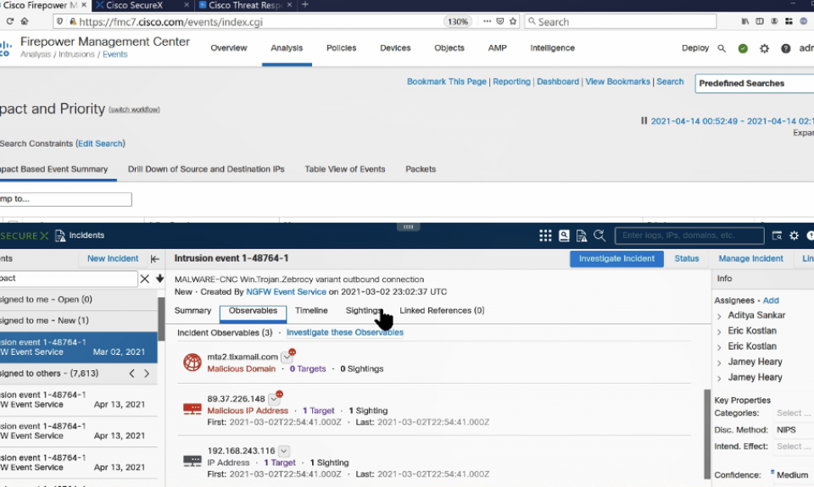Show the next page of incidents assigned to others

click(x=147, y=374)
